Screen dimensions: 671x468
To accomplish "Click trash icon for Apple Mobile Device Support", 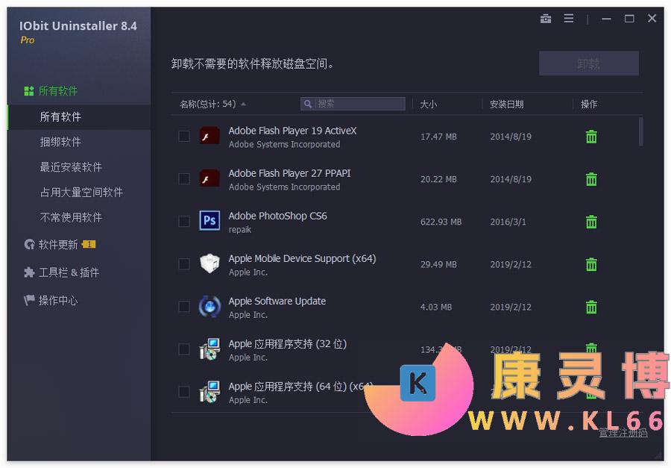I will point(591,264).
